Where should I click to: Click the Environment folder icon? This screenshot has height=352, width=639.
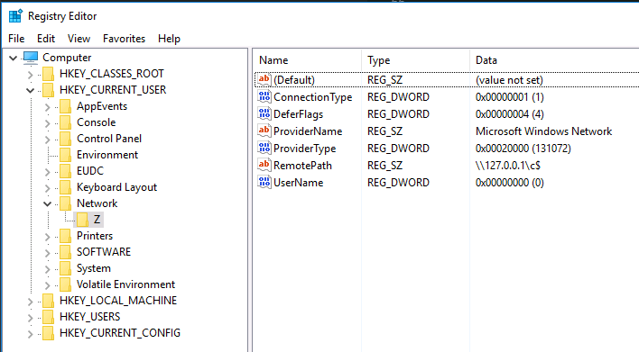point(65,155)
